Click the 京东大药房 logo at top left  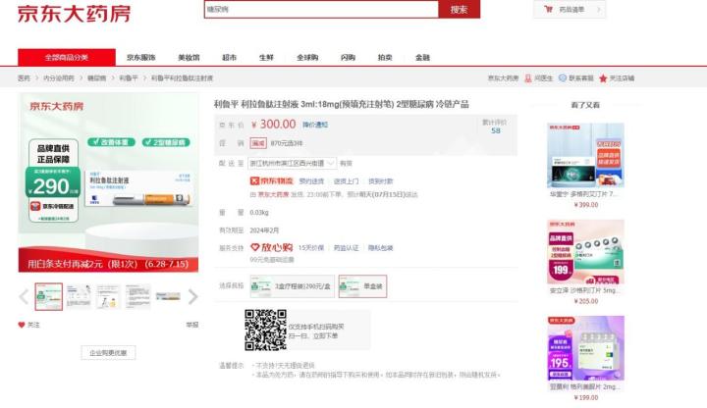point(74,14)
